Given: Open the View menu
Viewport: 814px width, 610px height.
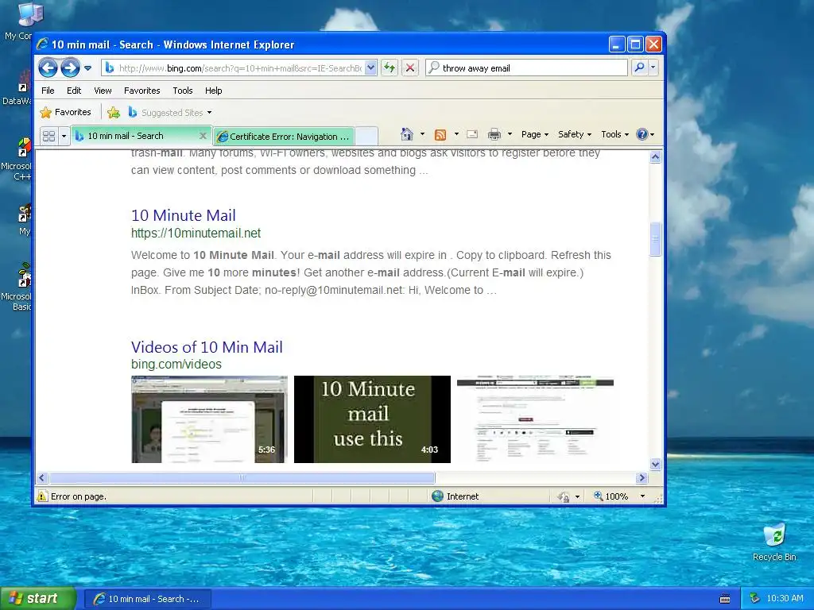Looking at the screenshot, I should click(103, 91).
